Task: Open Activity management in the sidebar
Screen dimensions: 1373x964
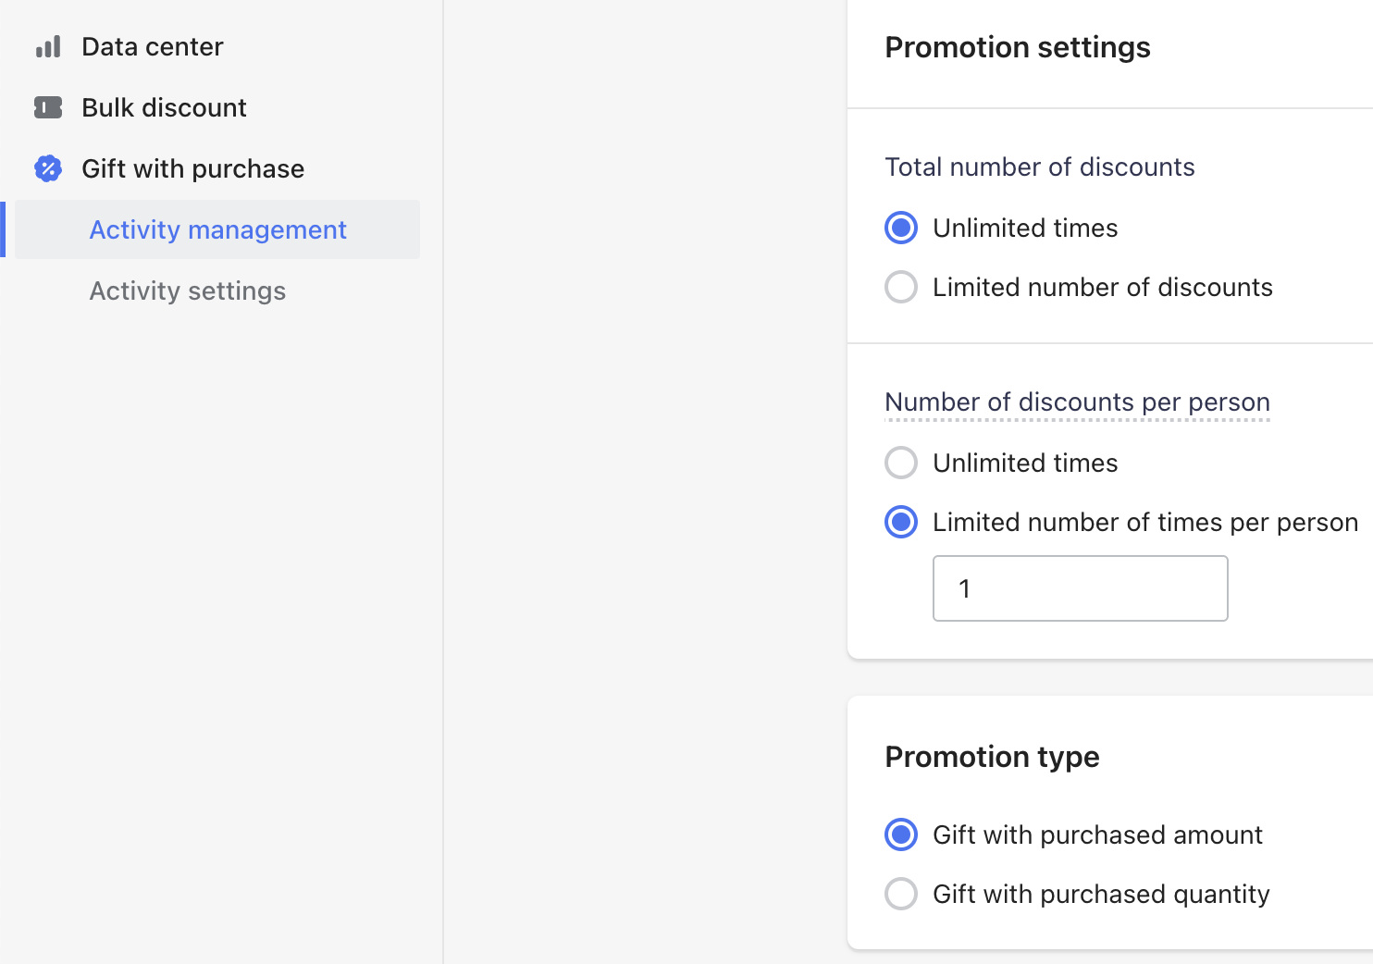Action: point(217,229)
